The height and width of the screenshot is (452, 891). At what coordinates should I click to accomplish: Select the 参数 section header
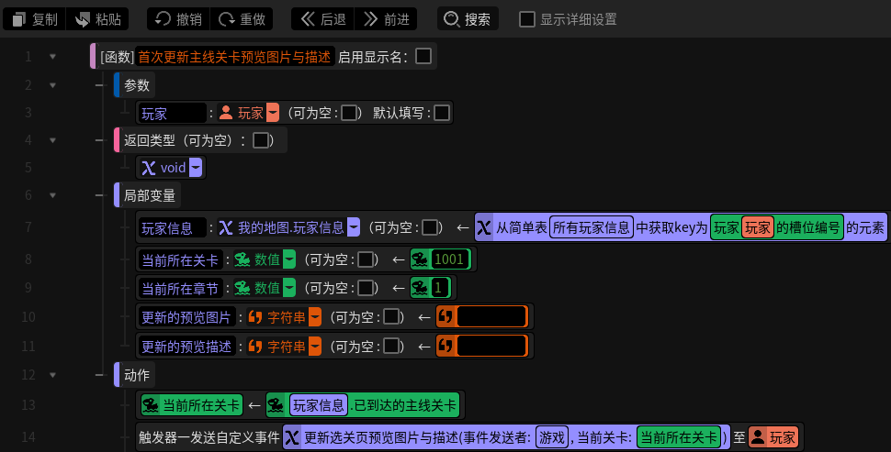pyautogui.click(x=136, y=85)
